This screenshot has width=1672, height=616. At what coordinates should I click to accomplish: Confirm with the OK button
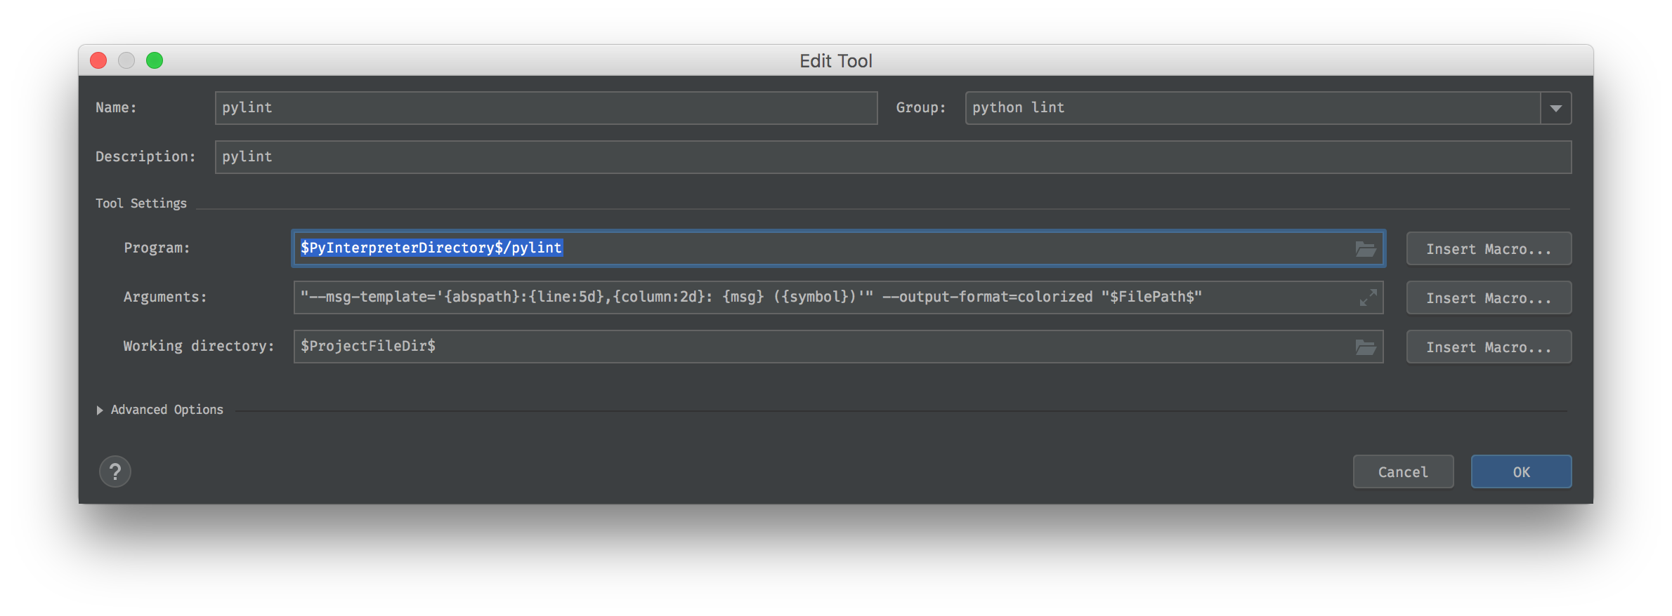(1521, 471)
